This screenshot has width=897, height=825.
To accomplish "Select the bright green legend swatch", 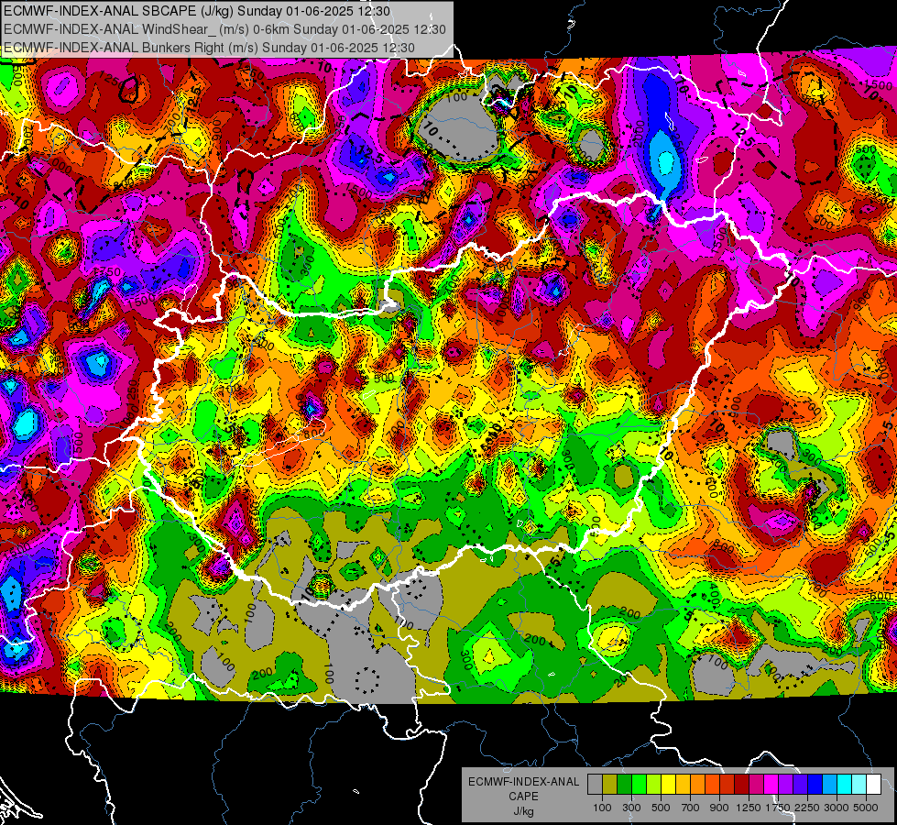I will [x=639, y=785].
